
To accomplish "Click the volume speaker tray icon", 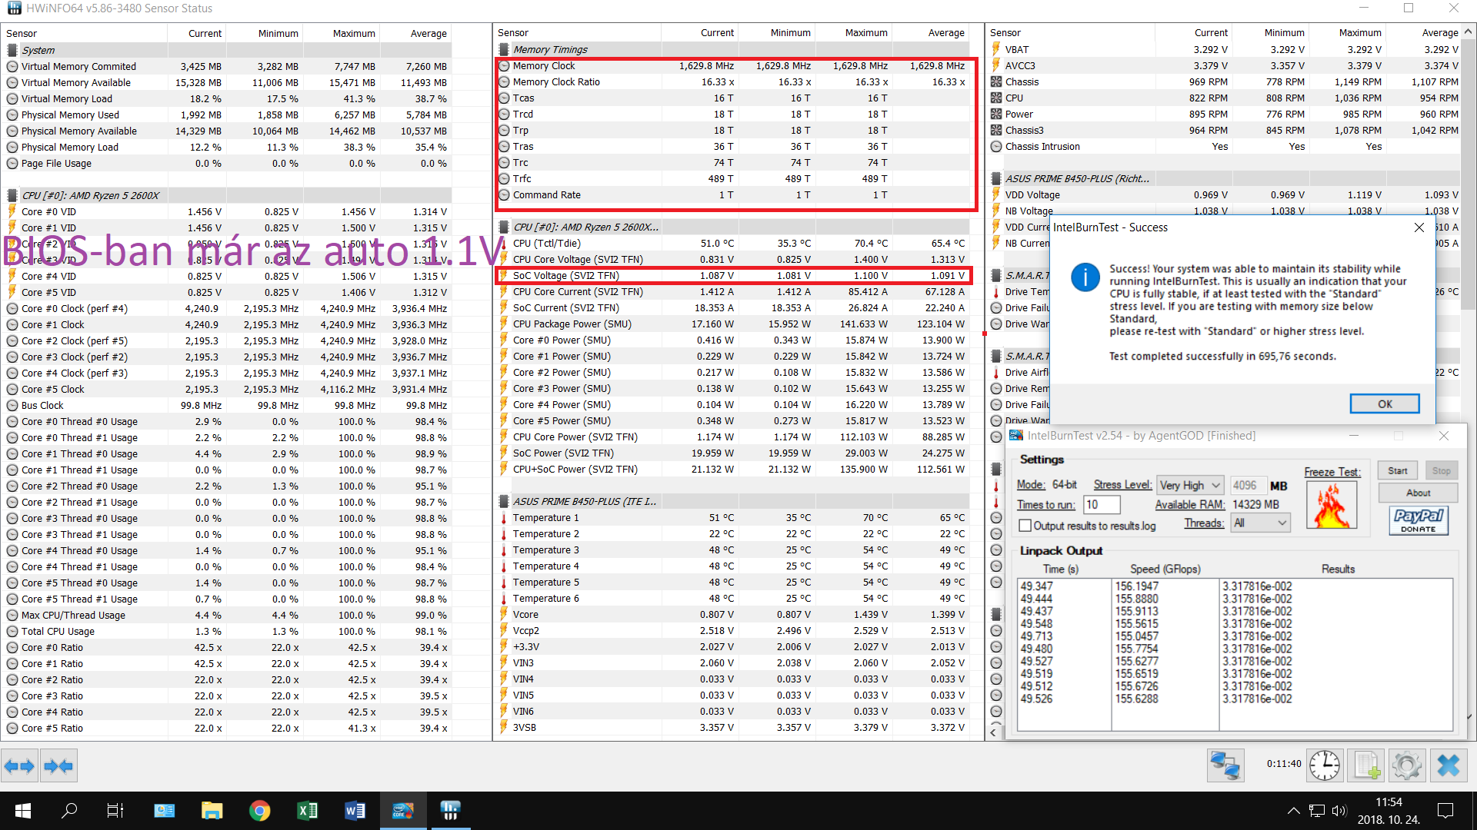I will point(1339,811).
